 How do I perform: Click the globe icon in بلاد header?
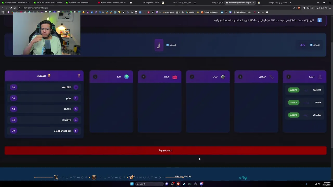tap(126, 77)
